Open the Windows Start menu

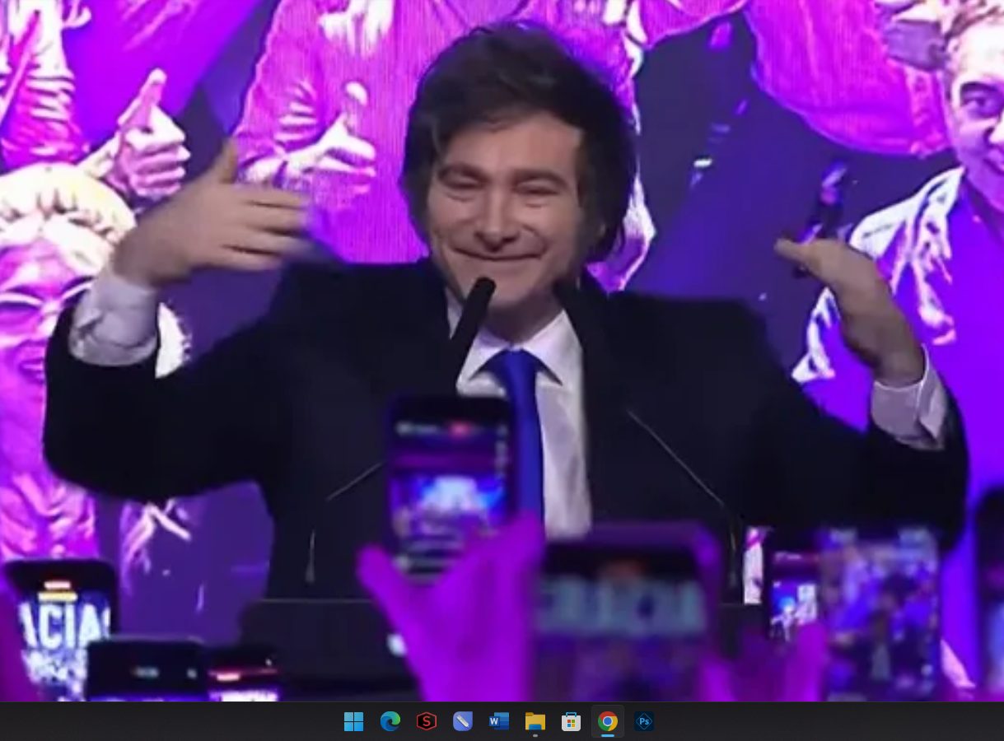point(353,722)
